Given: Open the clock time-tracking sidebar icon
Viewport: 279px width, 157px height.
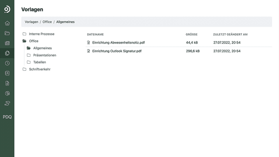Looking at the screenshot, I should coord(7,63).
